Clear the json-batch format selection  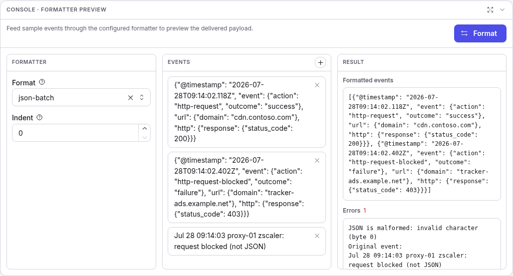tap(131, 97)
